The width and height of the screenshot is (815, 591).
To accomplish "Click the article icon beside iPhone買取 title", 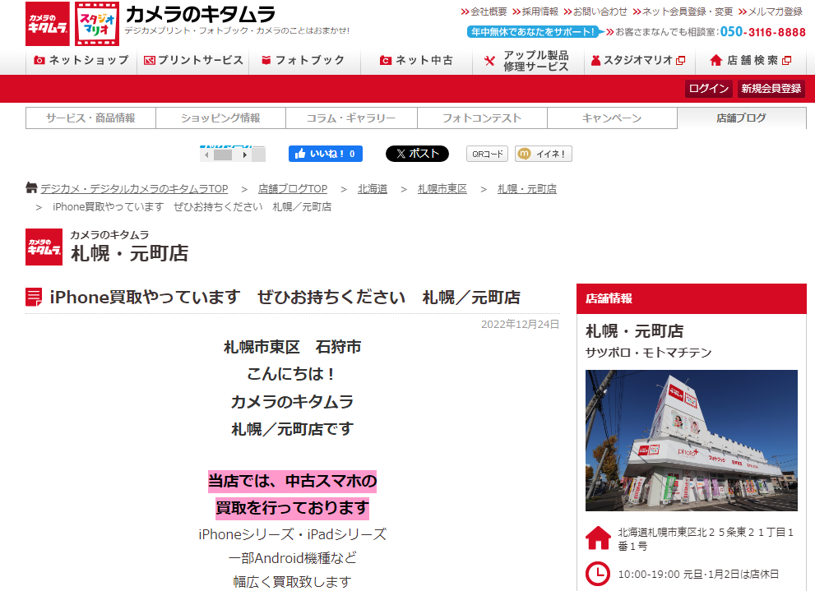I will point(35,297).
